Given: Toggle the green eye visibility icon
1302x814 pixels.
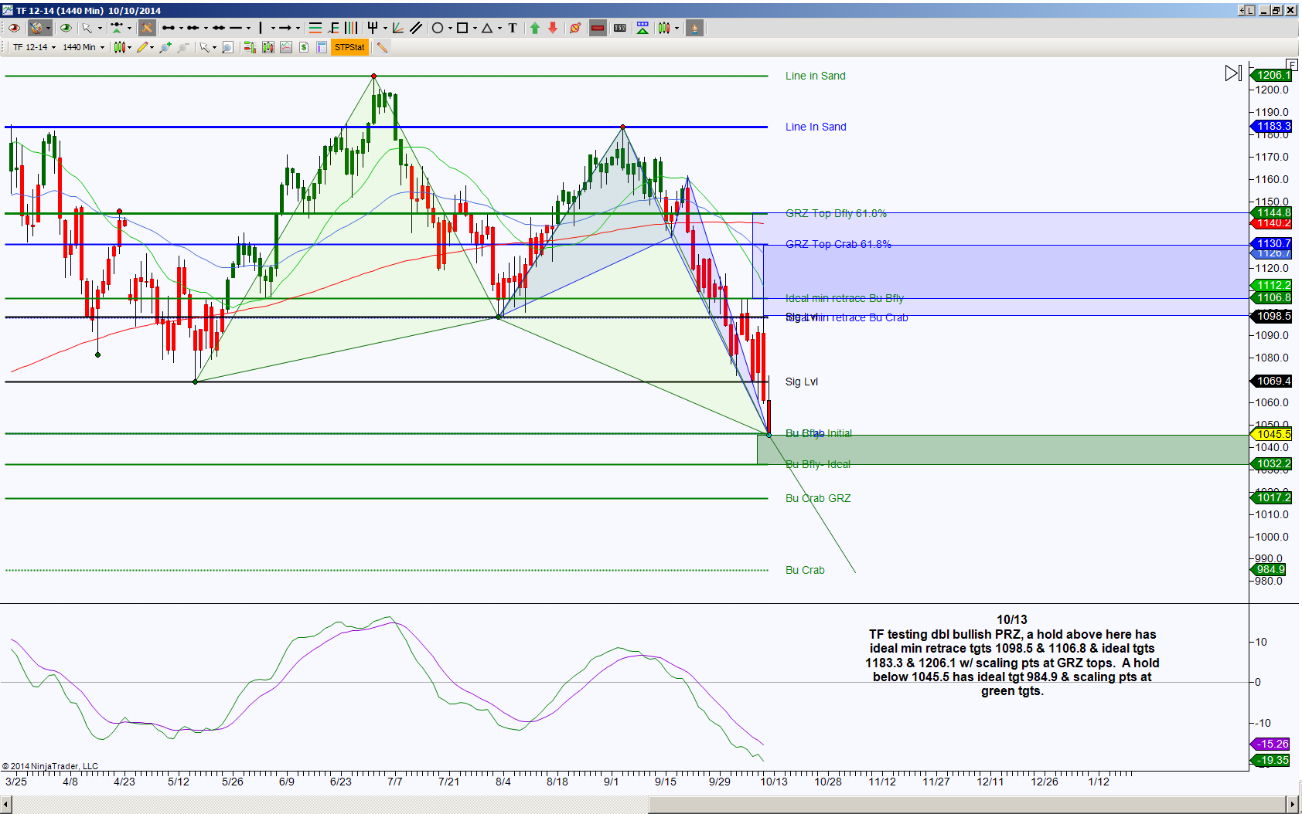Looking at the screenshot, I should pos(66,28).
